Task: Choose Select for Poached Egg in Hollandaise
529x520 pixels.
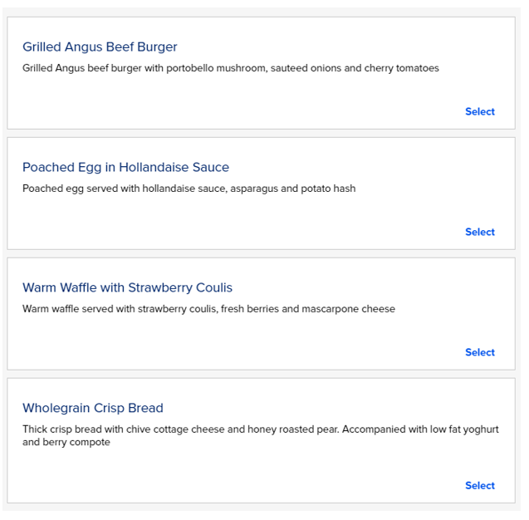Action: pos(479,232)
